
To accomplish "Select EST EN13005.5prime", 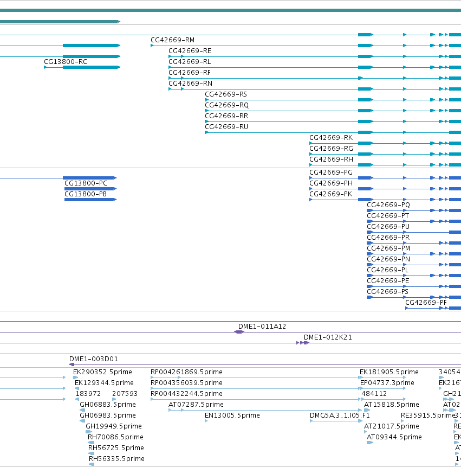I will [x=232, y=415].
